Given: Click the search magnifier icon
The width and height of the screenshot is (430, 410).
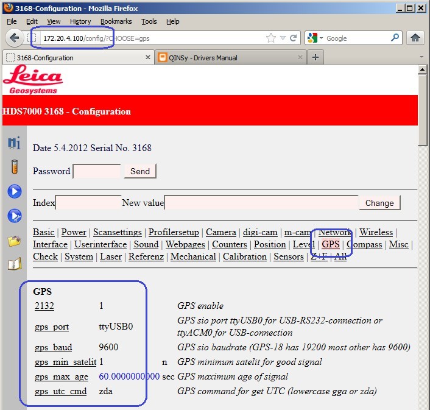Looking at the screenshot, I should click(x=395, y=38).
